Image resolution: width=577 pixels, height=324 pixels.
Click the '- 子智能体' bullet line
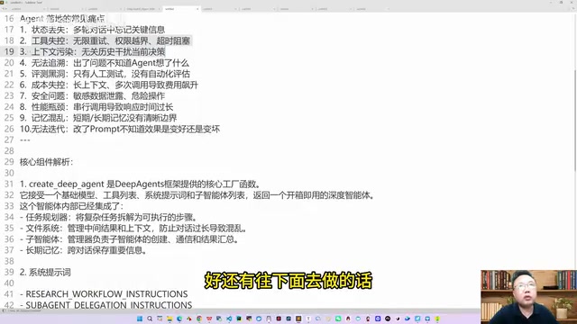(x=130, y=239)
